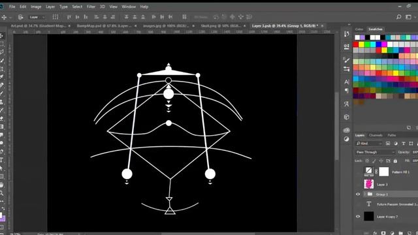Open the workspace switcher in options bar

tap(408, 17)
